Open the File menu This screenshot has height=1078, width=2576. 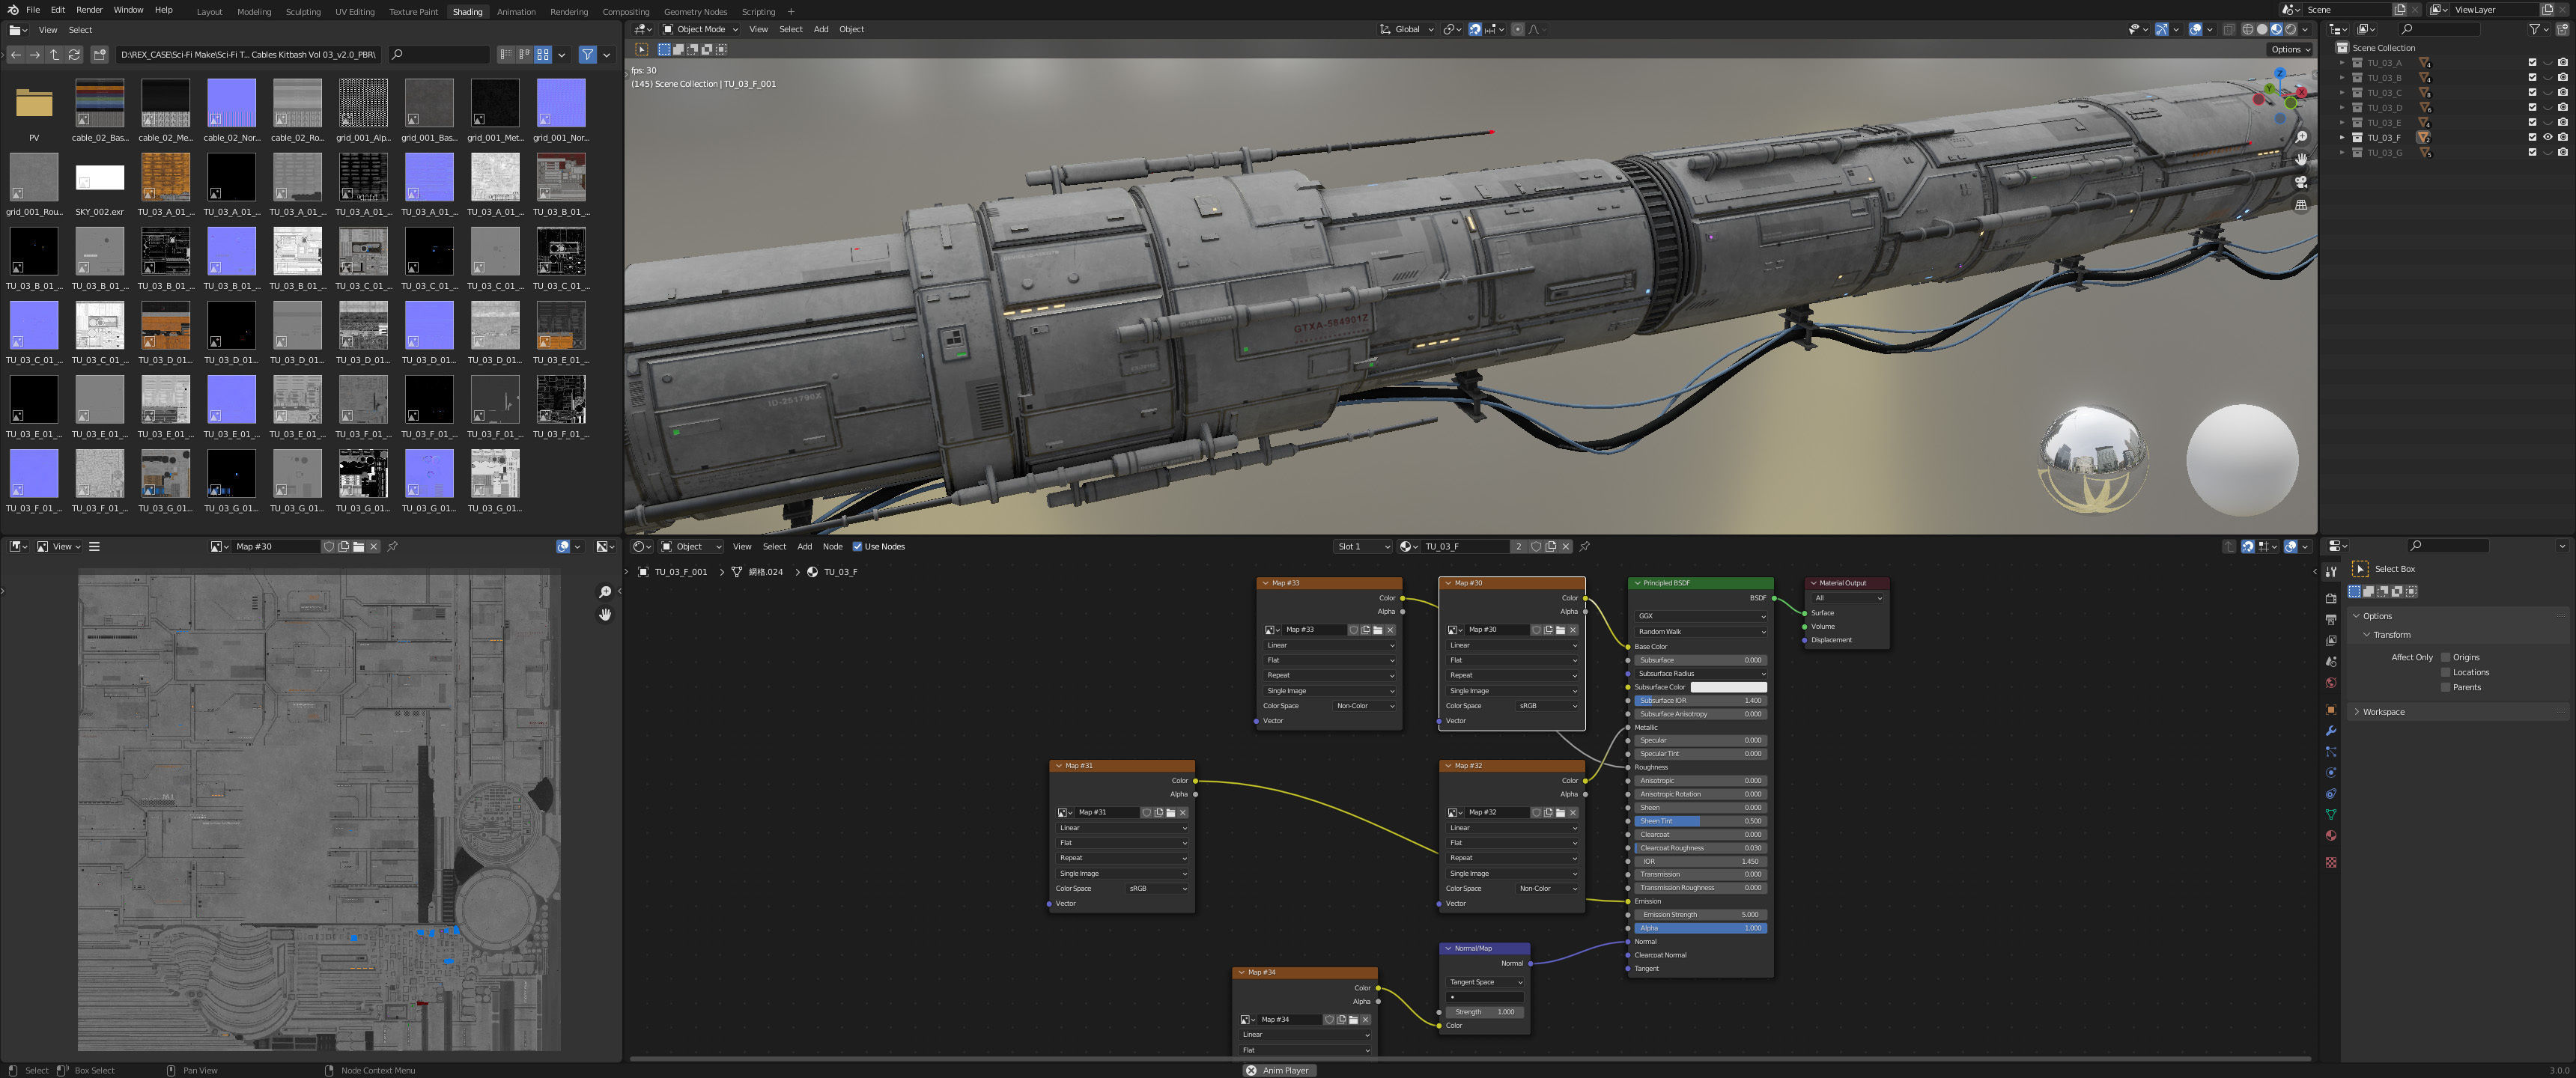pyautogui.click(x=33, y=10)
